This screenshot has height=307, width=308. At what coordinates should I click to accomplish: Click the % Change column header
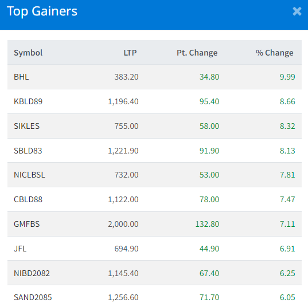point(274,53)
